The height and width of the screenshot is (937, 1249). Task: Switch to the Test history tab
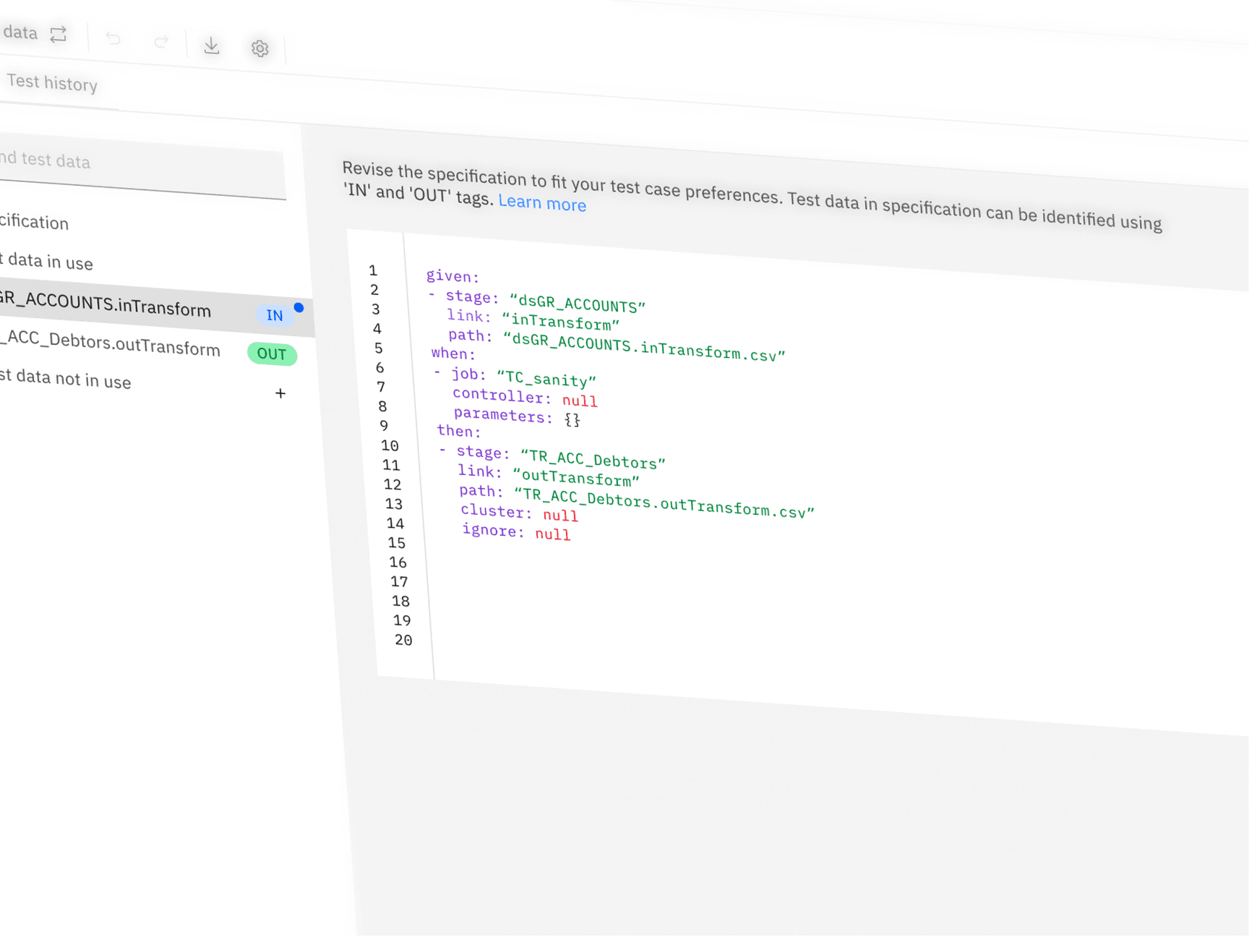(x=51, y=83)
